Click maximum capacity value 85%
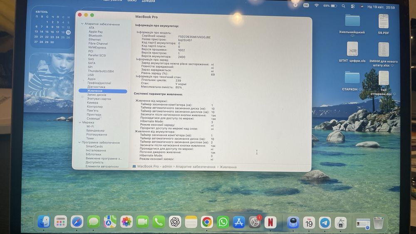 178,87
